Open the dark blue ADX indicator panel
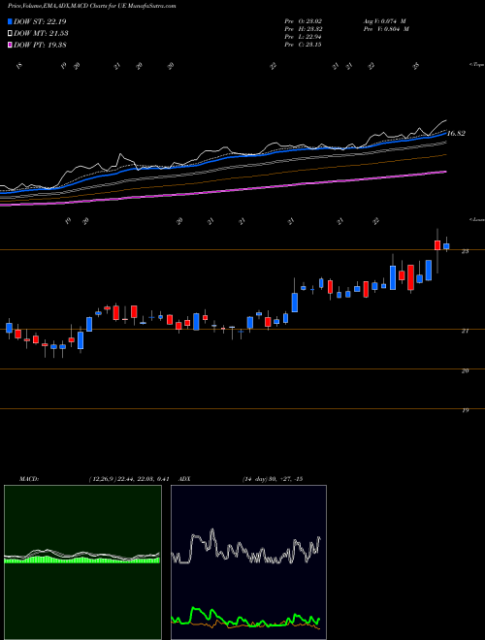The width and height of the screenshot is (485, 640). coord(248,562)
